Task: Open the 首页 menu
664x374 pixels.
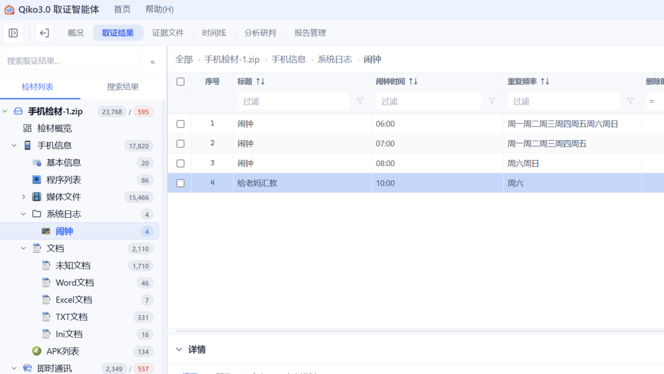Action: [122, 9]
